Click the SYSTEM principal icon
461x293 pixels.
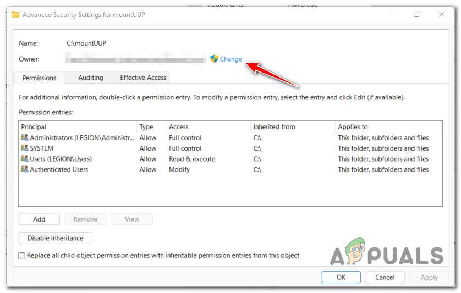(x=24, y=148)
